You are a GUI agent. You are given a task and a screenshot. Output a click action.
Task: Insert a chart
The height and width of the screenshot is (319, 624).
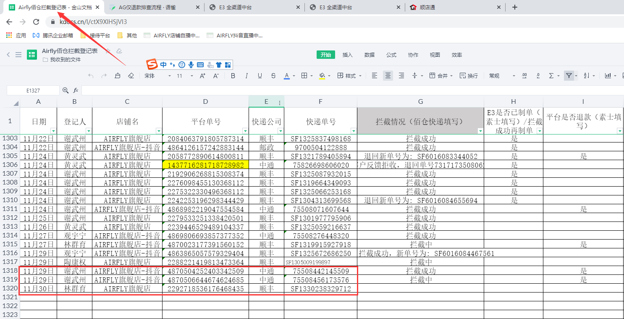(x=608, y=76)
